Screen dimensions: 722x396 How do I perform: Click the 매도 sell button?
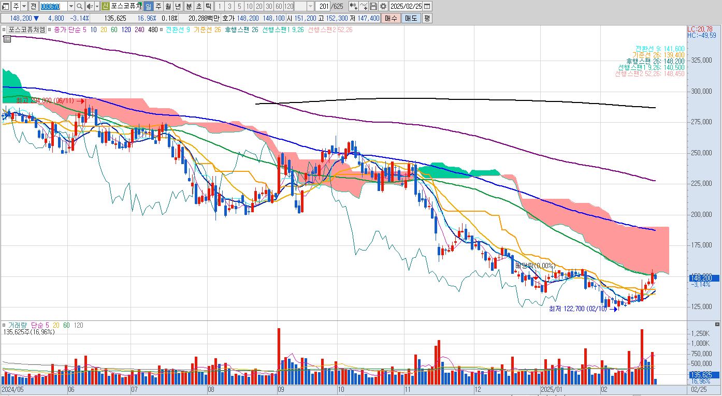(411, 18)
